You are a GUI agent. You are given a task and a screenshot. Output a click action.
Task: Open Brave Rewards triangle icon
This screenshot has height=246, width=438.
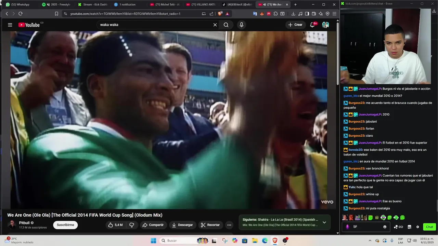coord(227,14)
